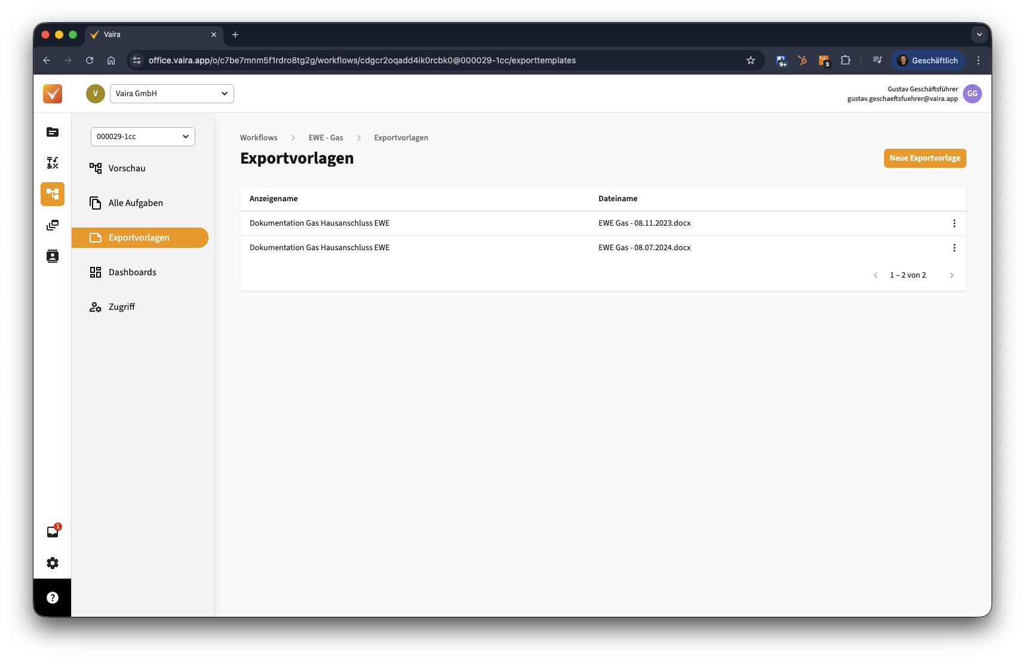
Task: Open options menu for EWE Gas - 08.11.2023.docx
Action: pyautogui.click(x=954, y=223)
